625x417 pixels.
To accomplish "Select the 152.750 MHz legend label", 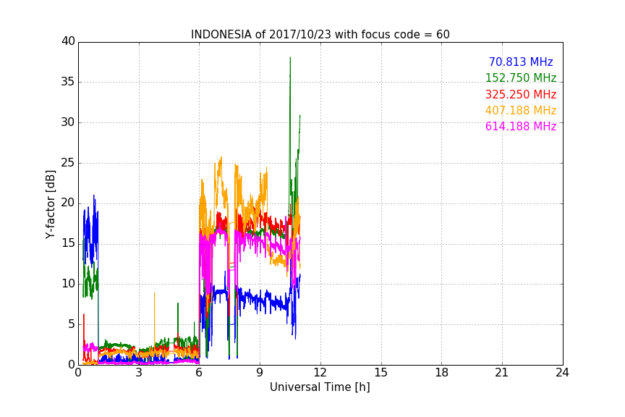I will tap(521, 77).
